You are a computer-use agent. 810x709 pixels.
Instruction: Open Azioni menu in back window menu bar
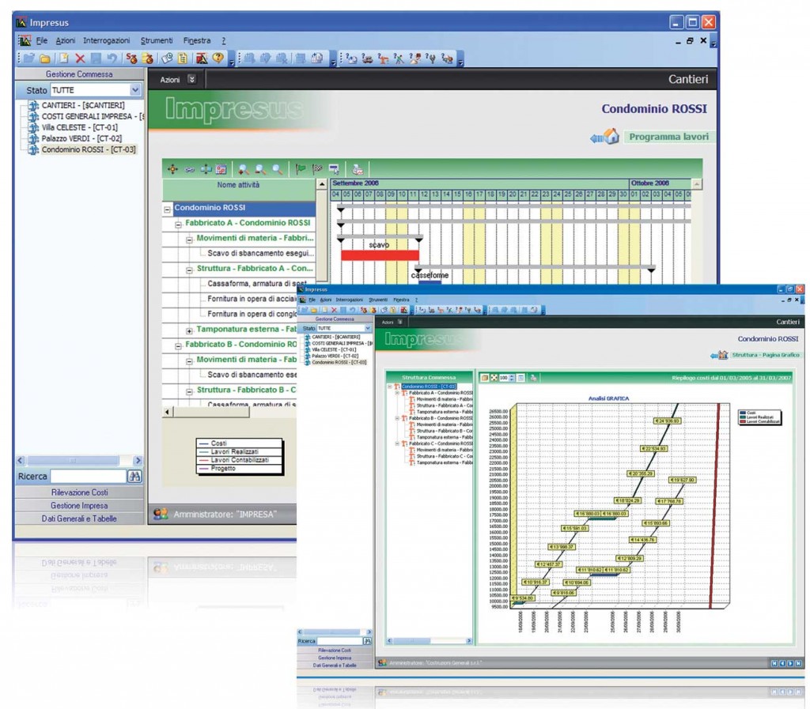click(65, 40)
